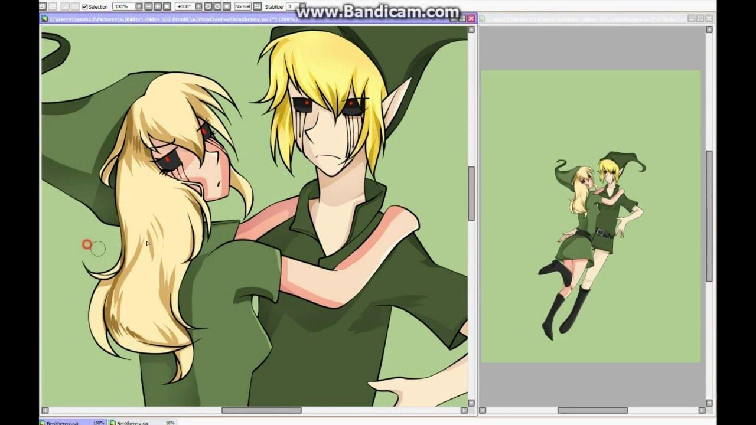Click the 100% zoom value field
Viewport: 756px width, 425px height.
[x=124, y=6]
